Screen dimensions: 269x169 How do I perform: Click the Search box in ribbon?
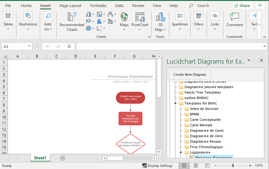click(x=199, y=6)
